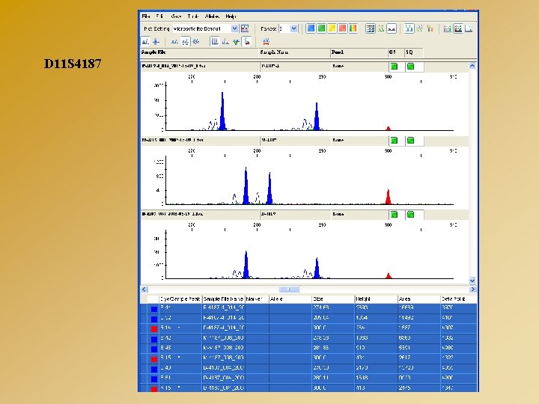This screenshot has height=404, width=539.
Task: Click the red swatch in third table row
Action: [154, 329]
